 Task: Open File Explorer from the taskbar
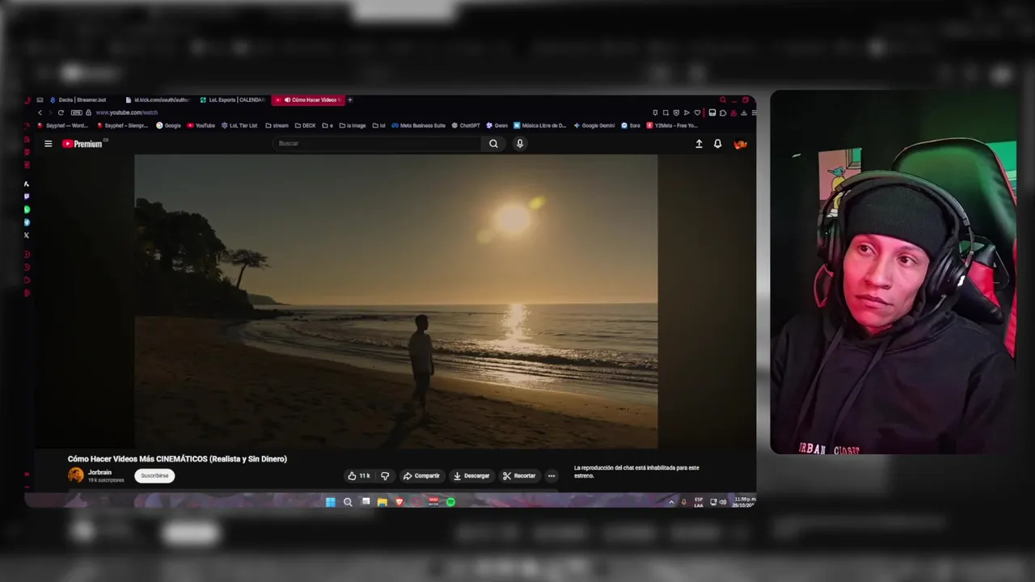tap(382, 502)
